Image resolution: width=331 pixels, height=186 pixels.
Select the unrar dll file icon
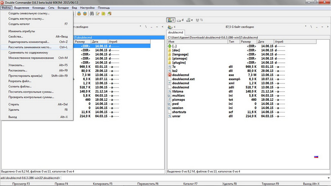pos(170,116)
